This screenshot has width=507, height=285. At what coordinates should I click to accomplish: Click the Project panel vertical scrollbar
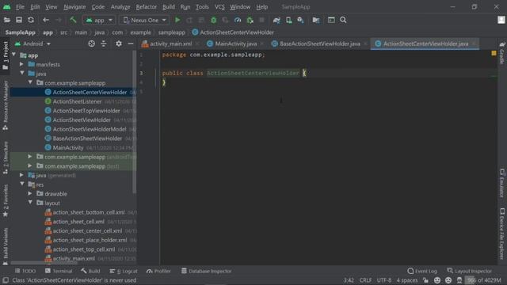134,123
